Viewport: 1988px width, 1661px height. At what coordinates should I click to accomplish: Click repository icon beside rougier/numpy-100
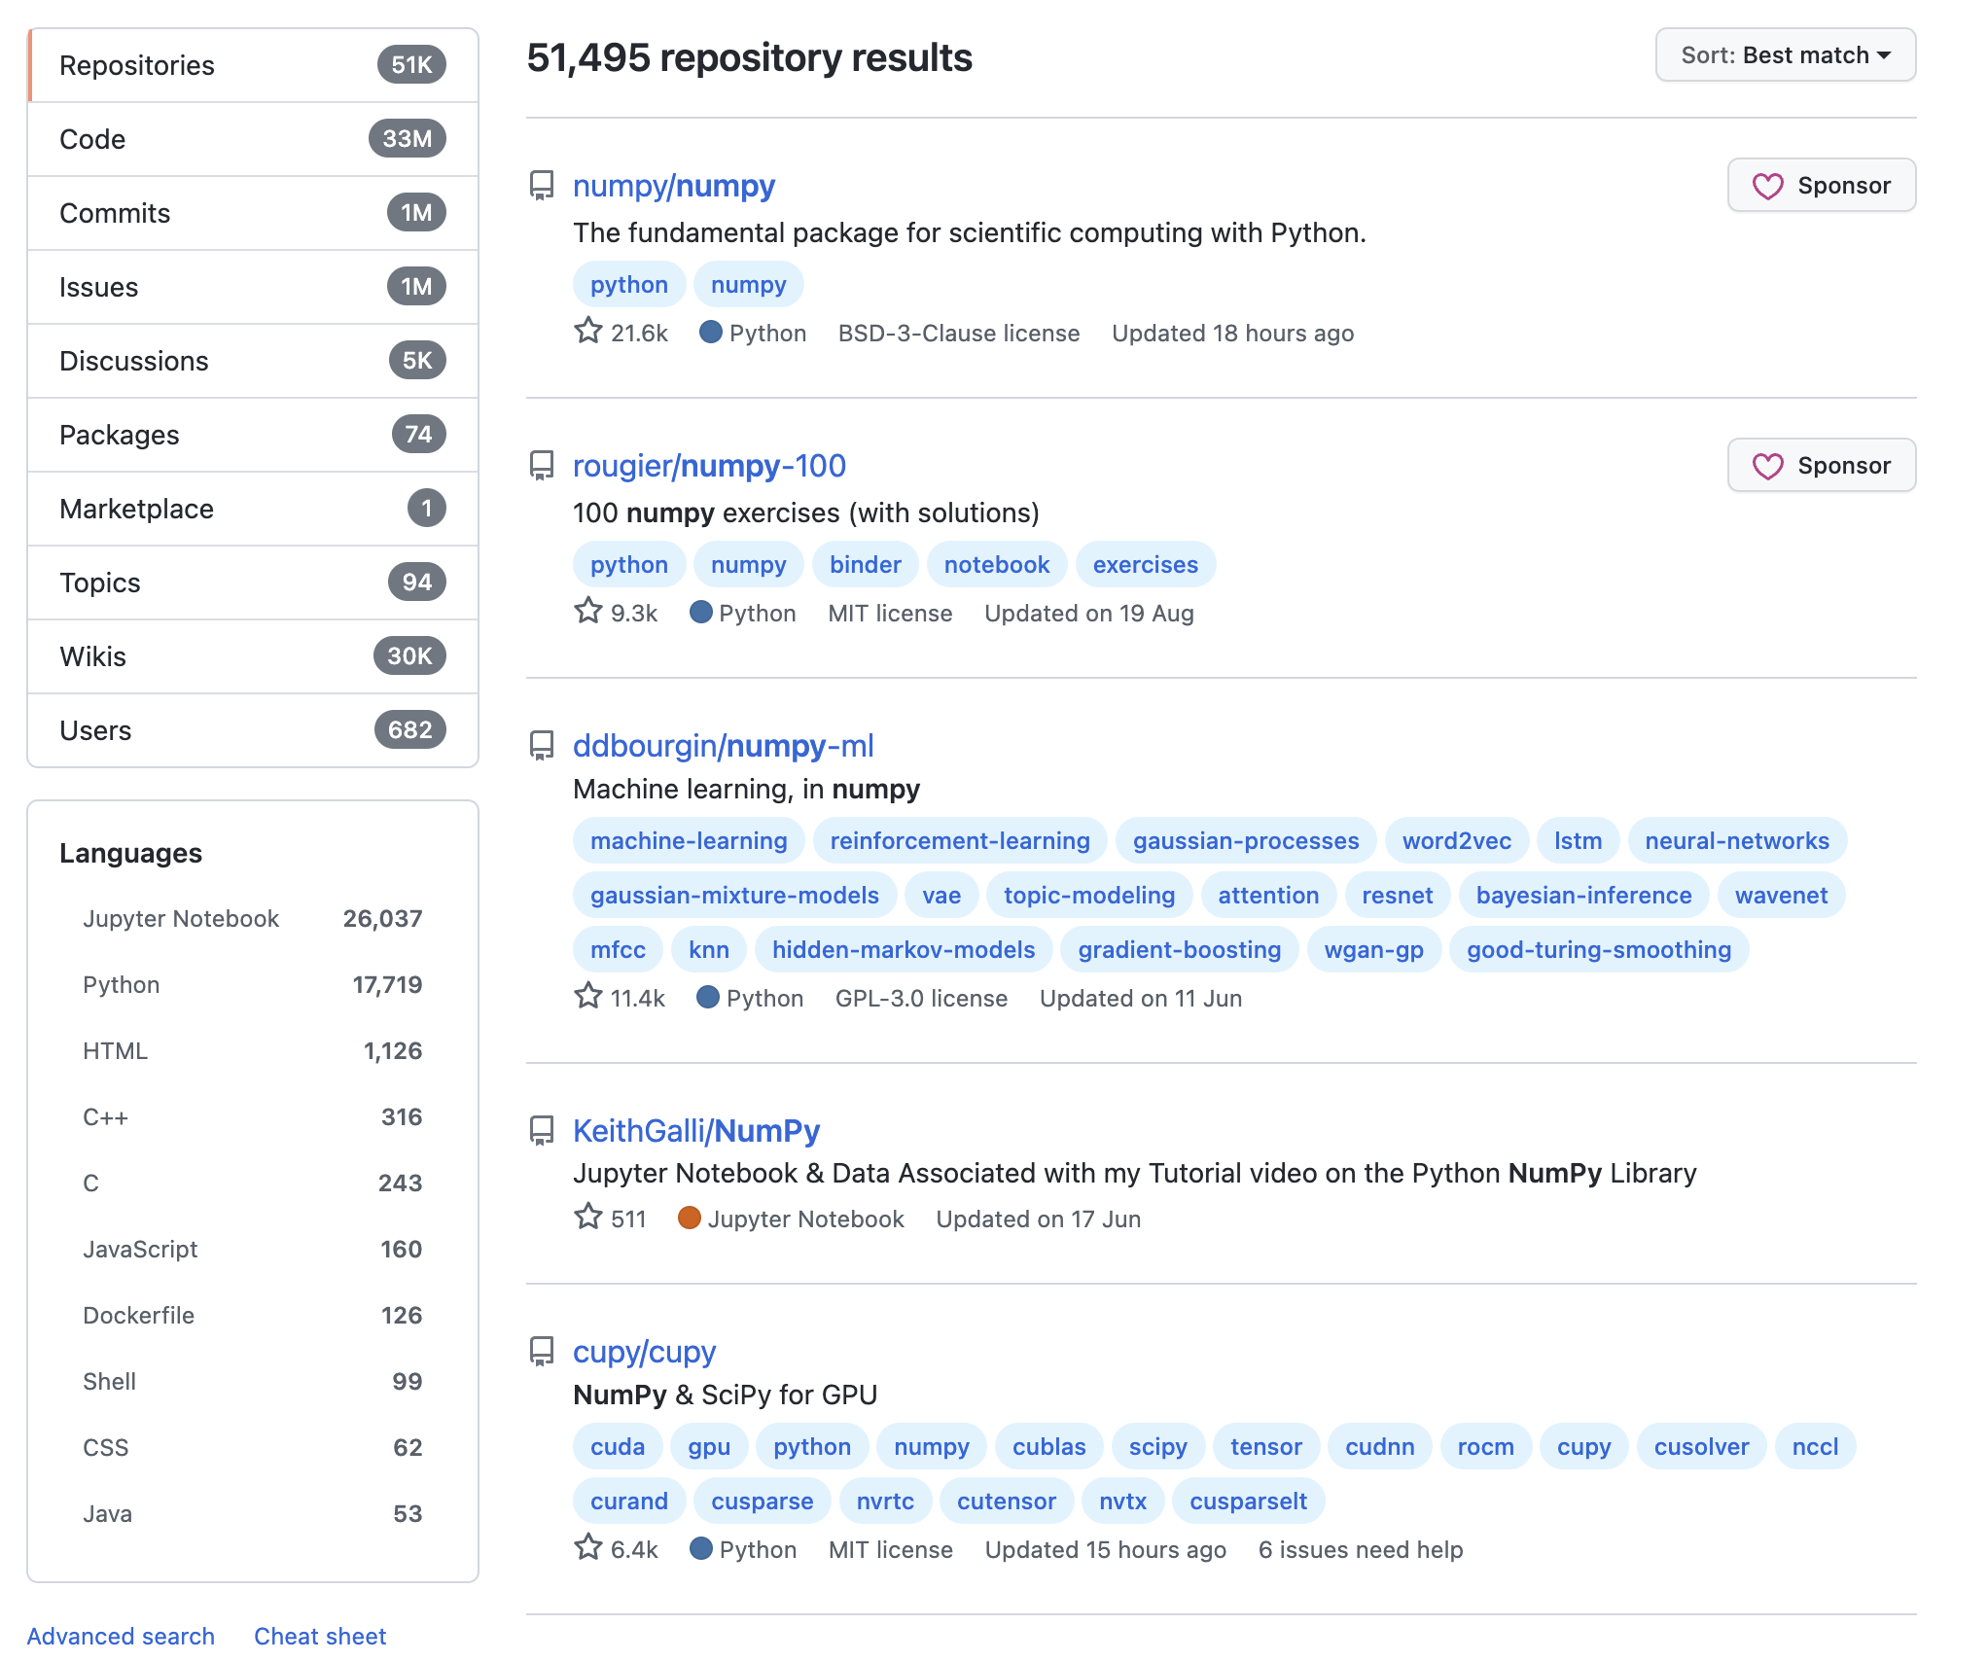click(x=541, y=466)
